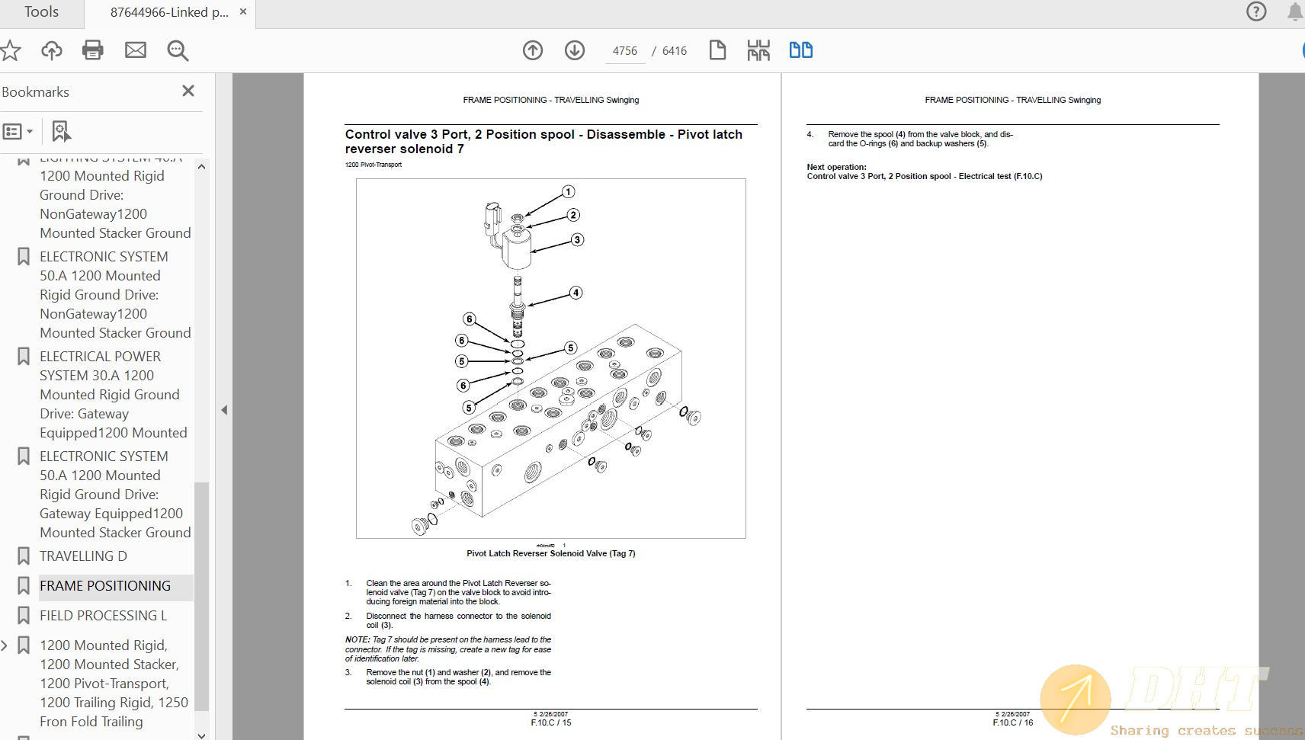The width and height of the screenshot is (1305, 740).
Task: Click the cloud upload icon
Action: pos(52,50)
